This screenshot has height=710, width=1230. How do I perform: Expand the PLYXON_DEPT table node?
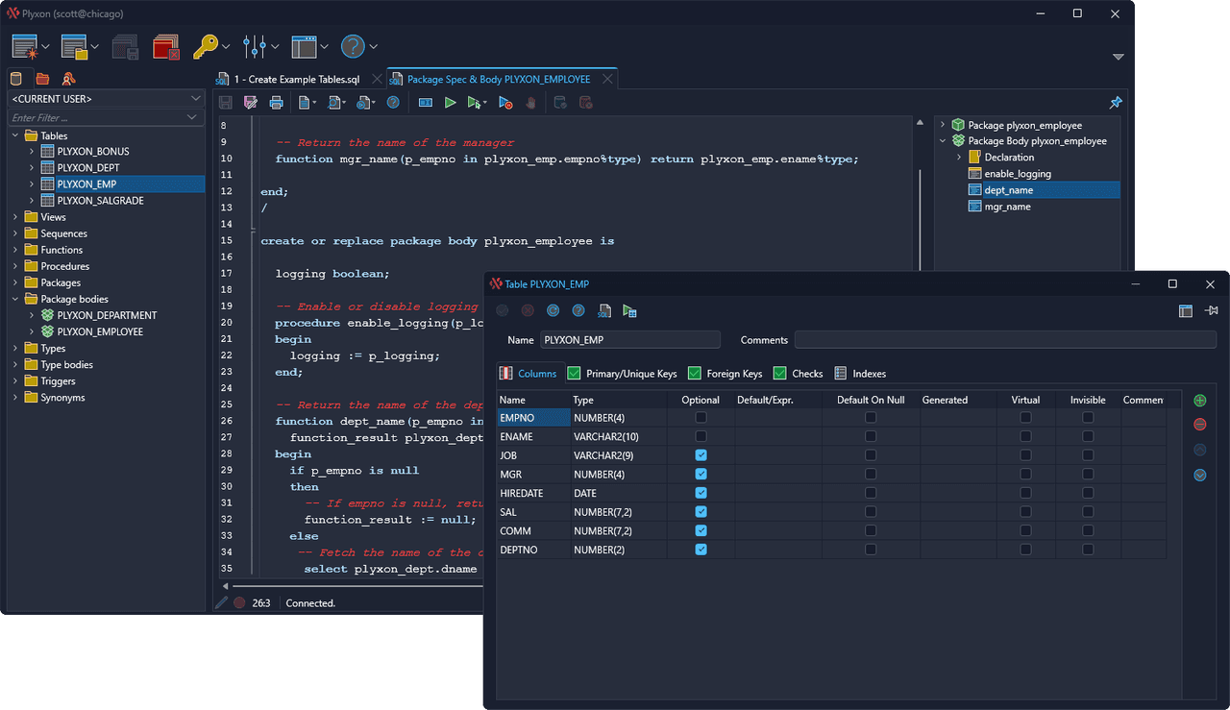click(32, 168)
